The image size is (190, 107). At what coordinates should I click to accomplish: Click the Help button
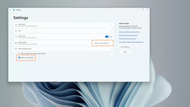click(x=125, y=52)
